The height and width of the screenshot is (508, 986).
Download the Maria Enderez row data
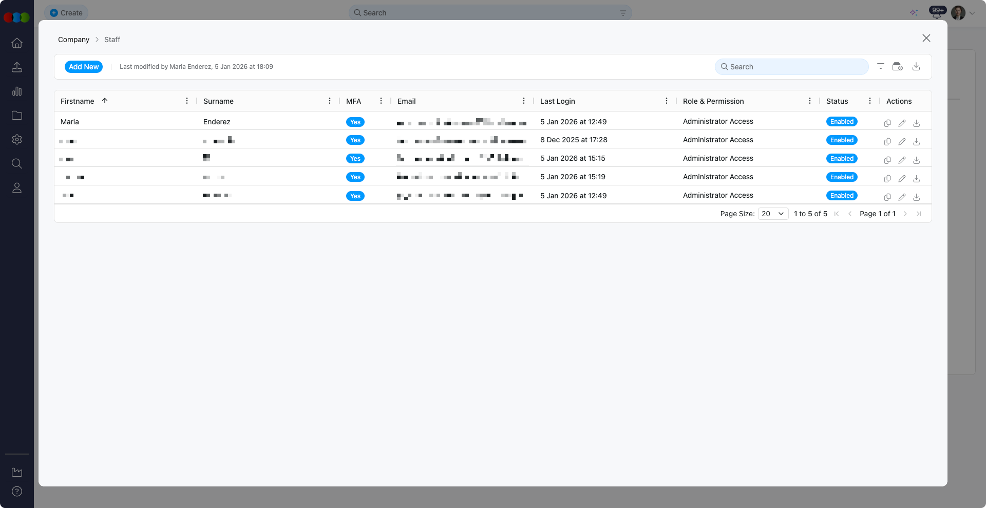point(916,123)
